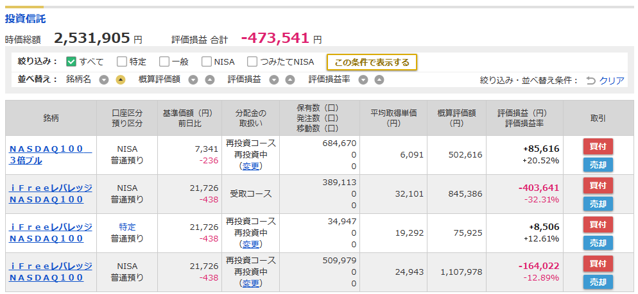Change distribution course for NASDAQ100 3倍ブル
The height and width of the screenshot is (294, 638).
click(x=250, y=166)
